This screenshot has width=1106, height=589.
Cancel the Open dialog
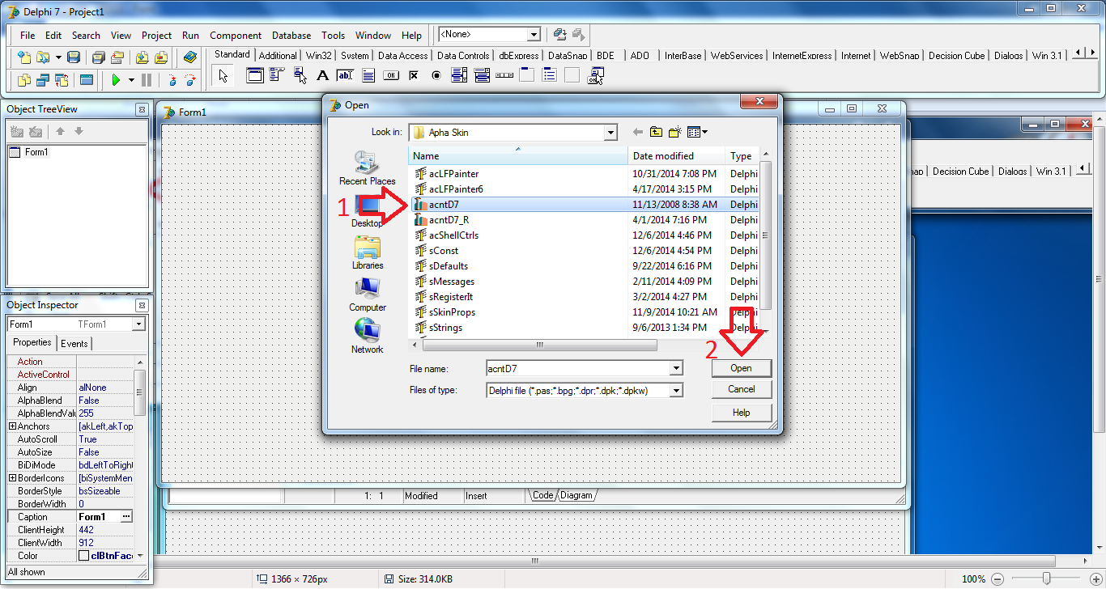click(x=741, y=389)
